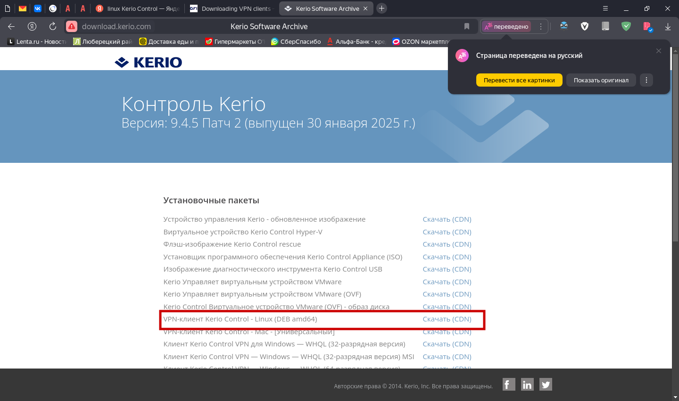Reload the current page
Viewport: 679px width, 401px height.
(x=53, y=26)
